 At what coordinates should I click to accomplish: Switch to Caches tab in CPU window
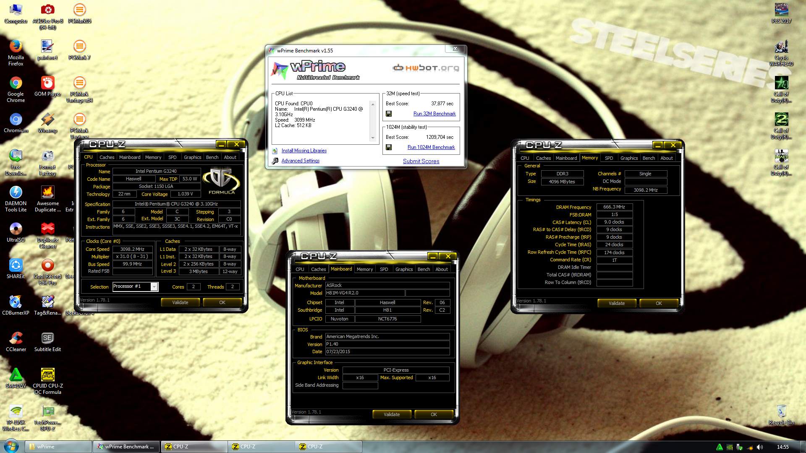[x=107, y=157]
